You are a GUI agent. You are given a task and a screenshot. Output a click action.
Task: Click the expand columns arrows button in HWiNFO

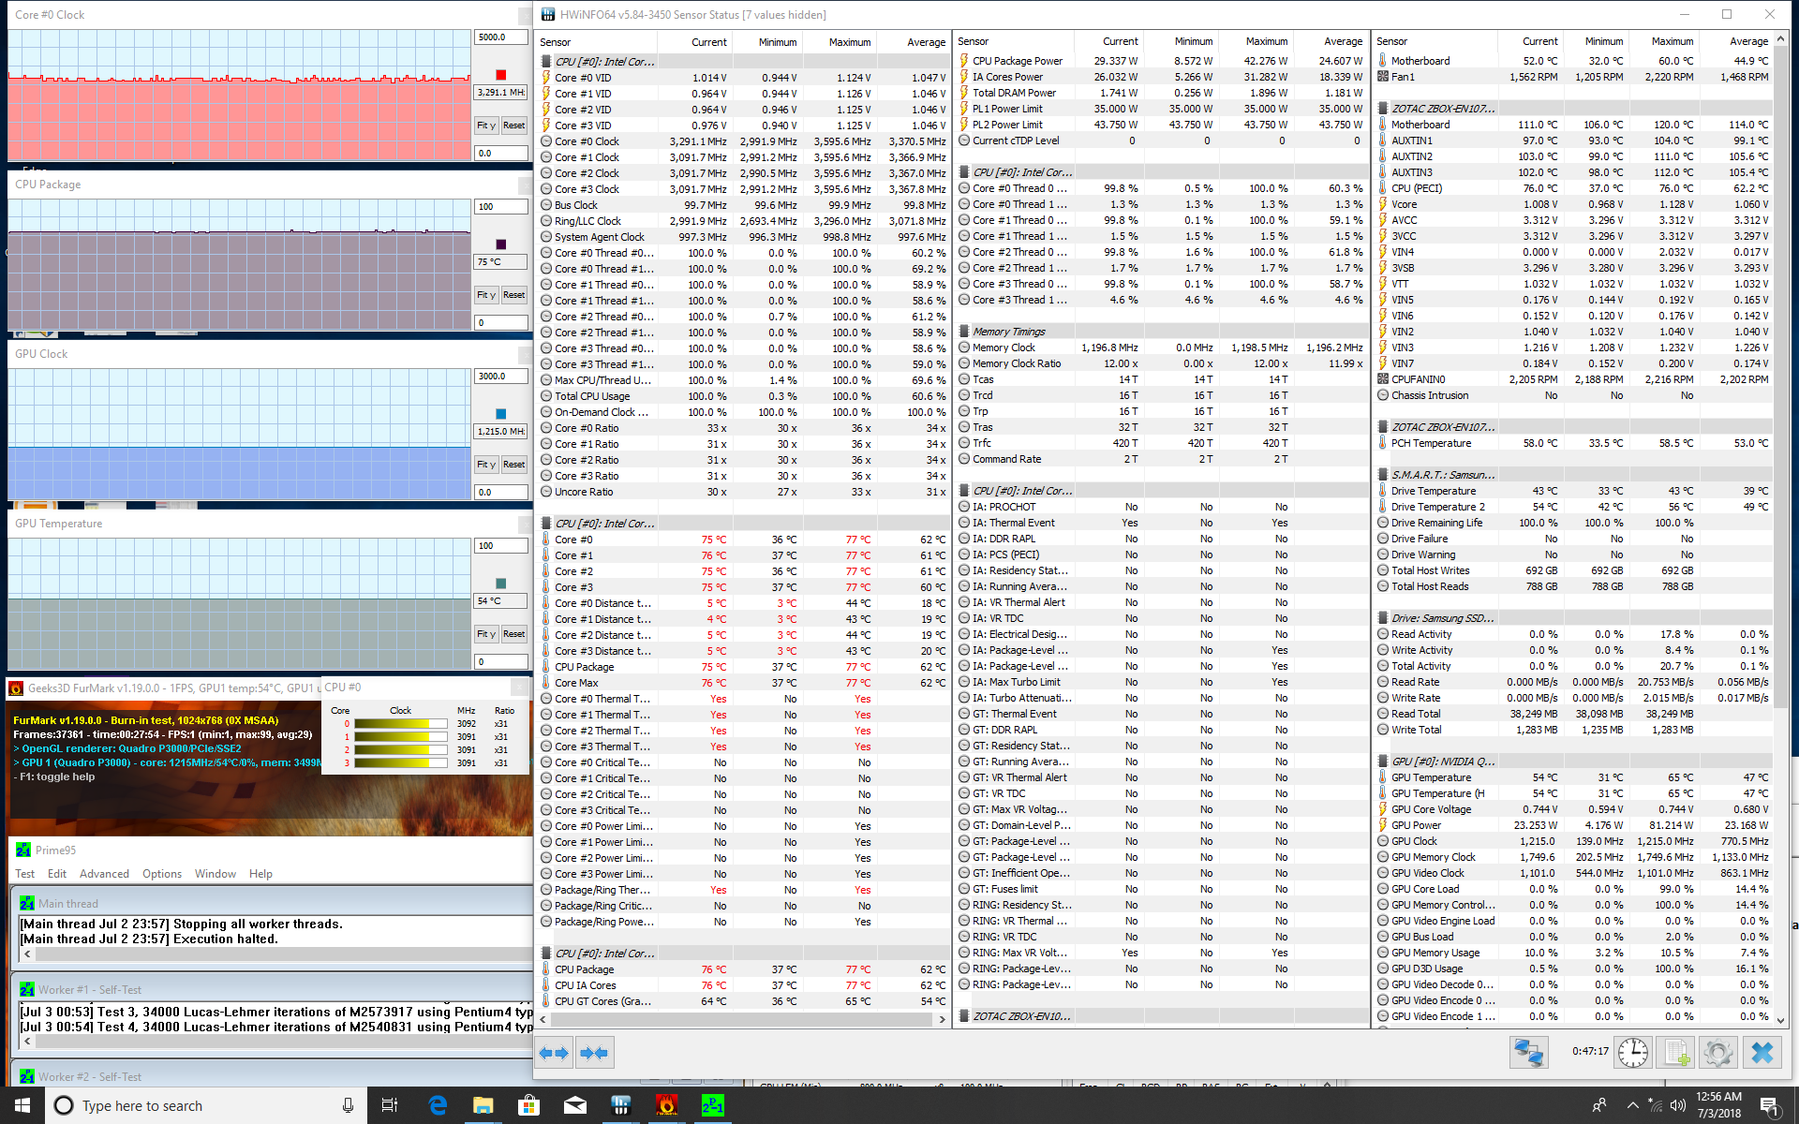point(554,1053)
